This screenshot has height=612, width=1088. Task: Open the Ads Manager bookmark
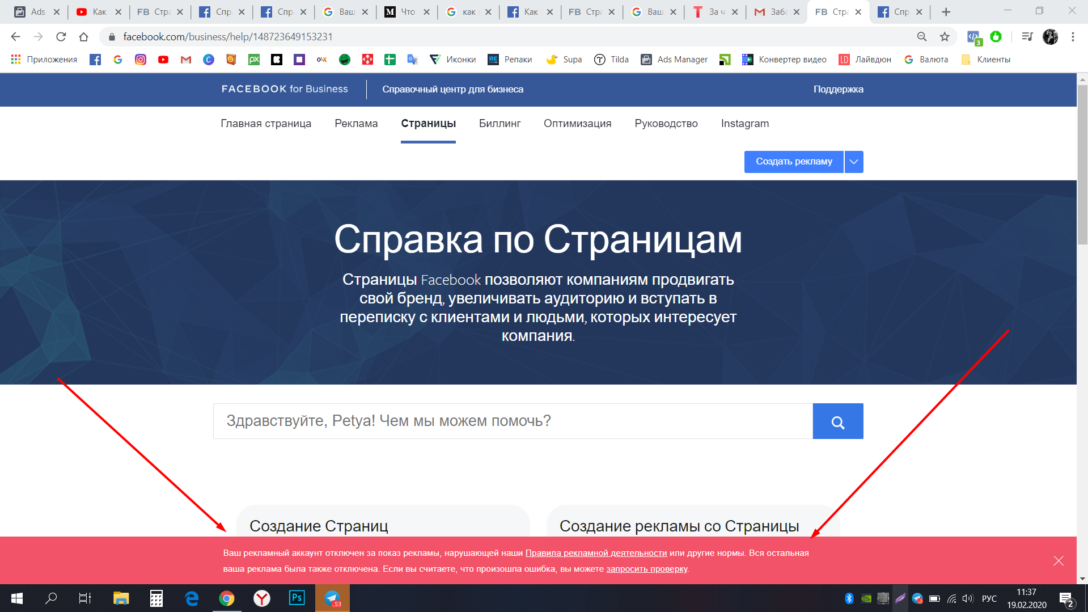tap(674, 60)
